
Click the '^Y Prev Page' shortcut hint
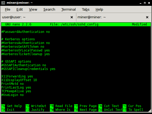tap(85, 106)
